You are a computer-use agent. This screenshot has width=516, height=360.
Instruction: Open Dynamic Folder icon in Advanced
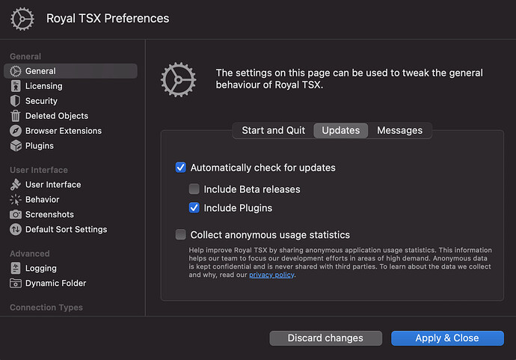[16, 284]
